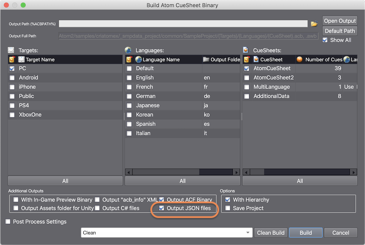
Task: Click the Output Full Path field
Action: coord(188,36)
